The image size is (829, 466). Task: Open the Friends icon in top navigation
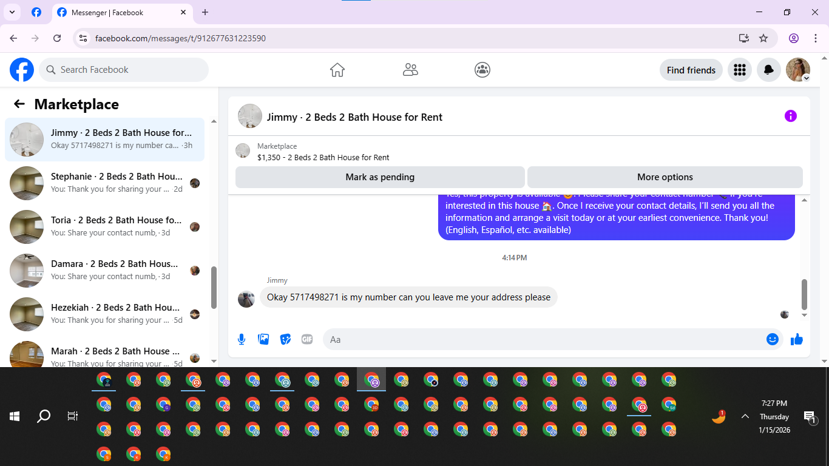click(410, 70)
